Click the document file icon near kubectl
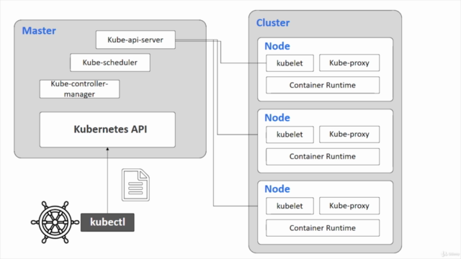The height and width of the screenshot is (259, 461). click(135, 185)
